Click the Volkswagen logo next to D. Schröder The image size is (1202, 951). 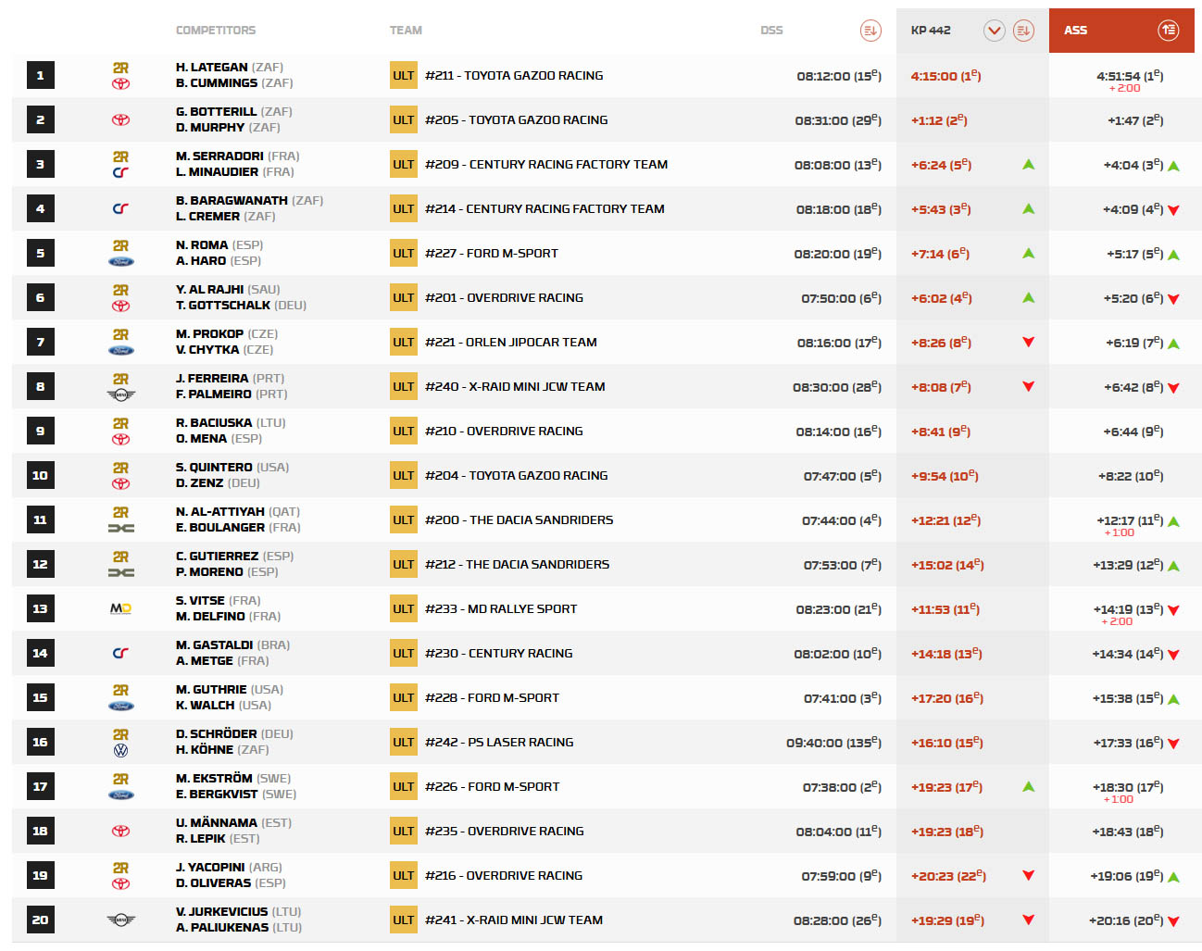(120, 751)
